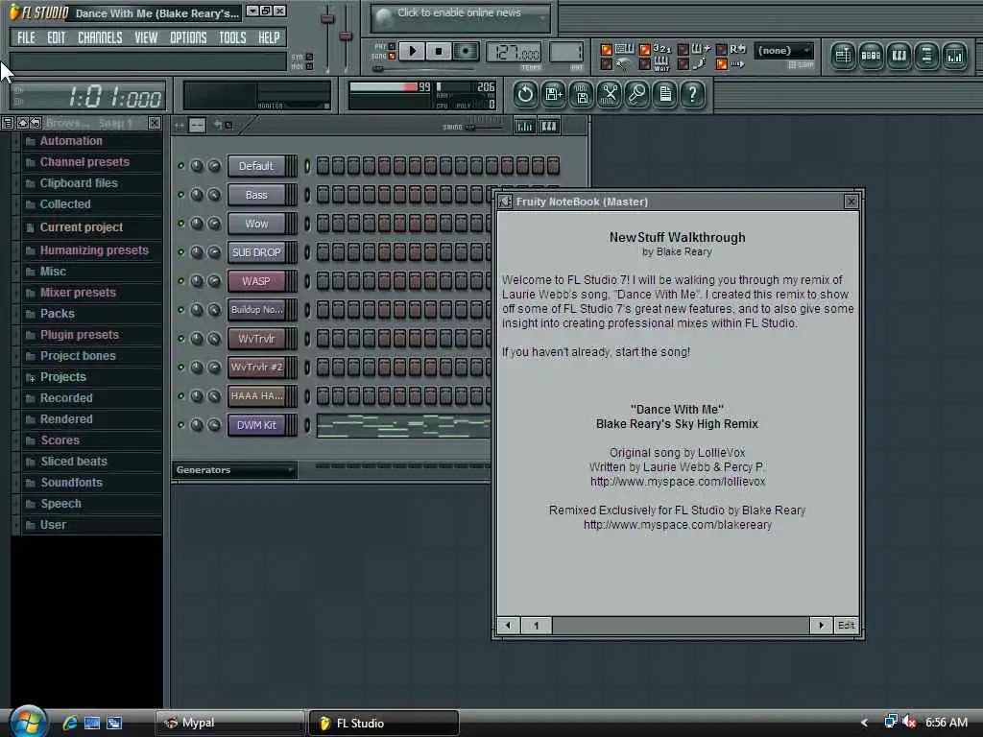Open the EDIT menu
Image resolution: width=983 pixels, height=737 pixels.
point(57,37)
